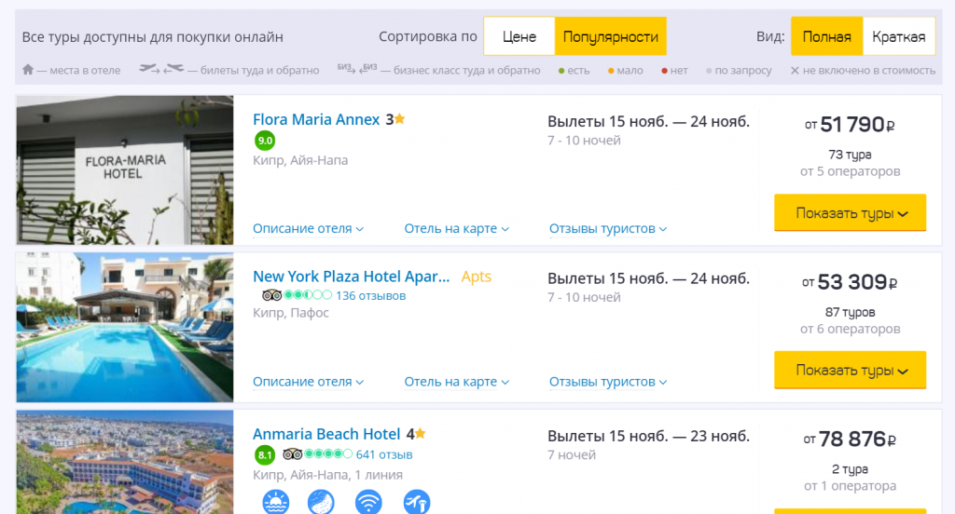Open 641 отзыв reviews link
The height and width of the screenshot is (514, 955).
pyautogui.click(x=384, y=454)
